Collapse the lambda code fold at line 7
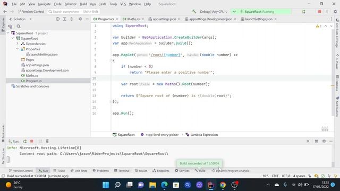 tap(111, 60)
